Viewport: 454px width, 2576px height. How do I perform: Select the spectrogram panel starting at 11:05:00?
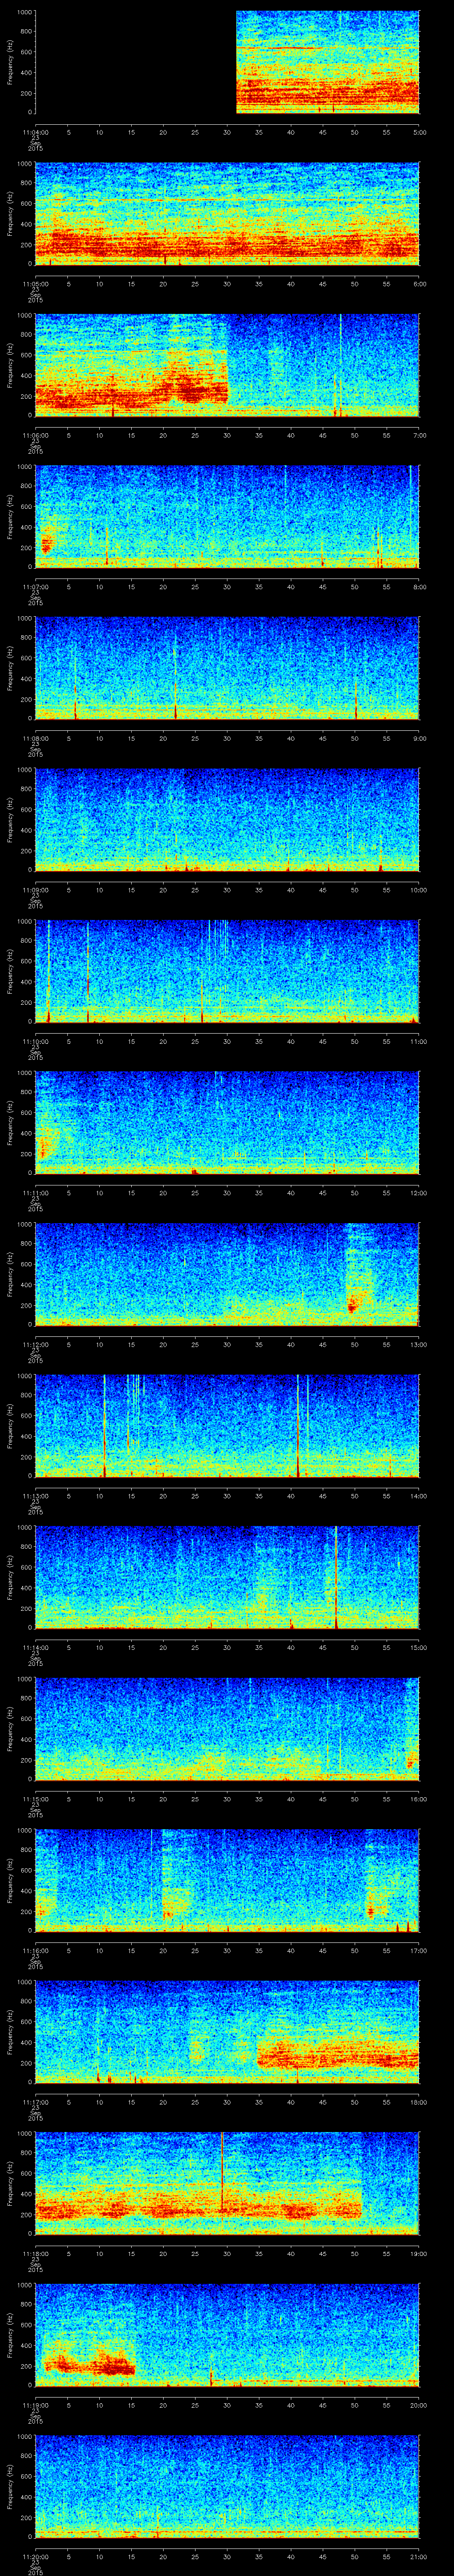227,213
